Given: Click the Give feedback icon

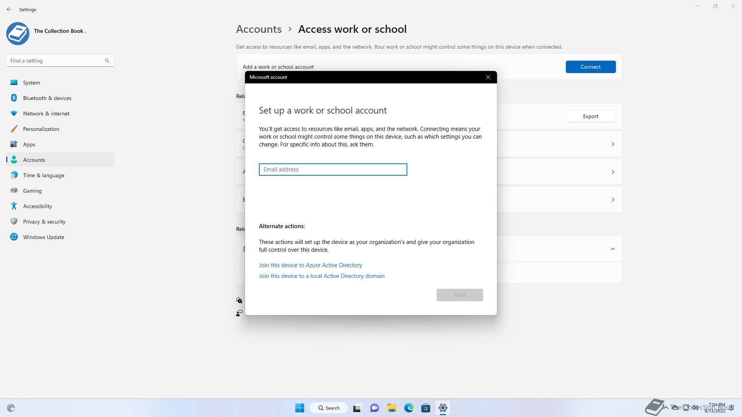Looking at the screenshot, I should pyautogui.click(x=239, y=313).
